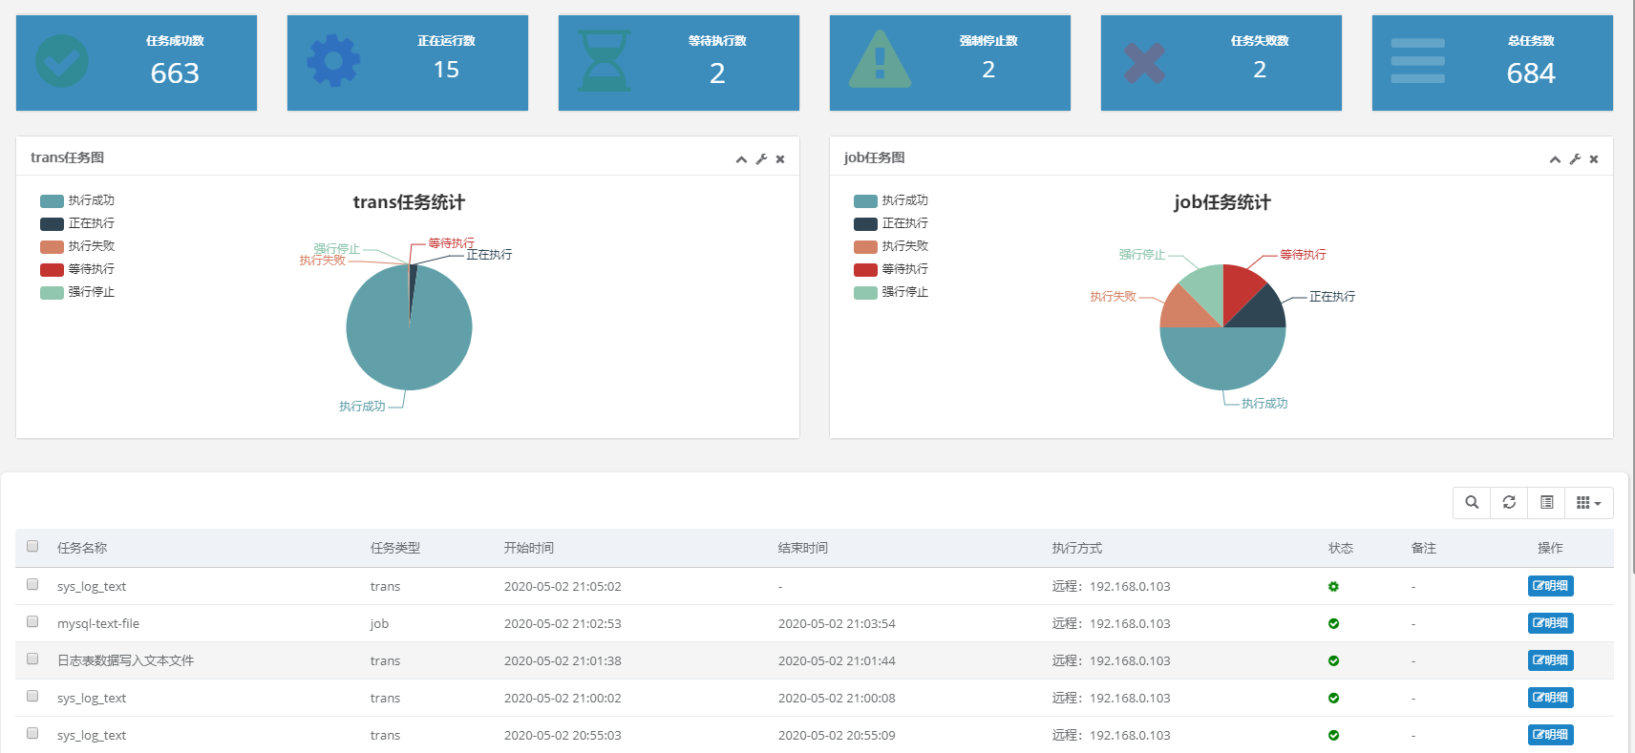This screenshot has height=753, width=1635.
Task: Open 明细 for the running sys_log_text 21:05:02 row
Action: (x=1550, y=586)
